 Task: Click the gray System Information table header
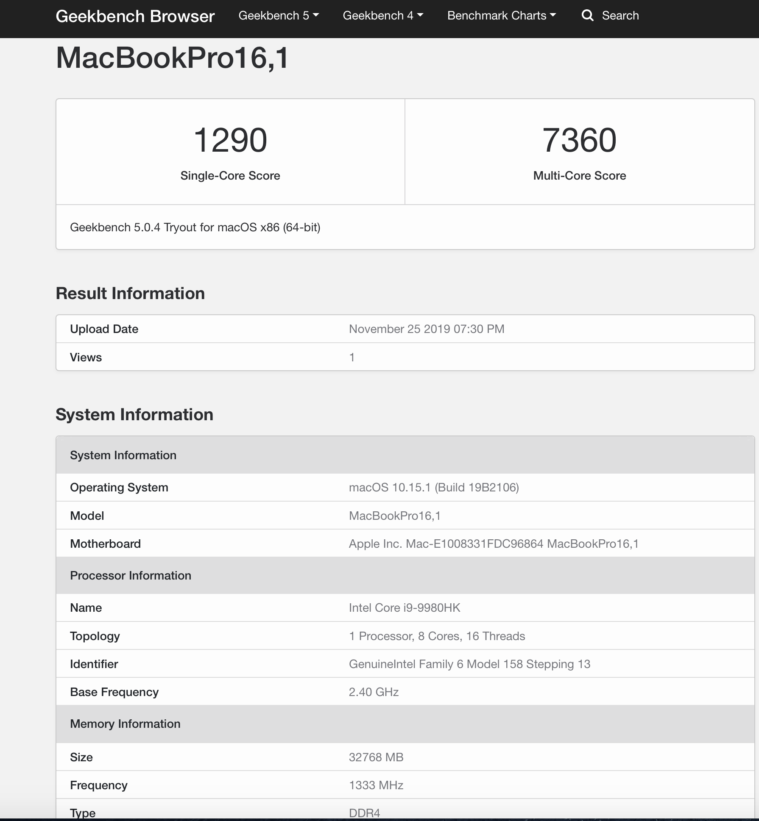click(x=405, y=455)
